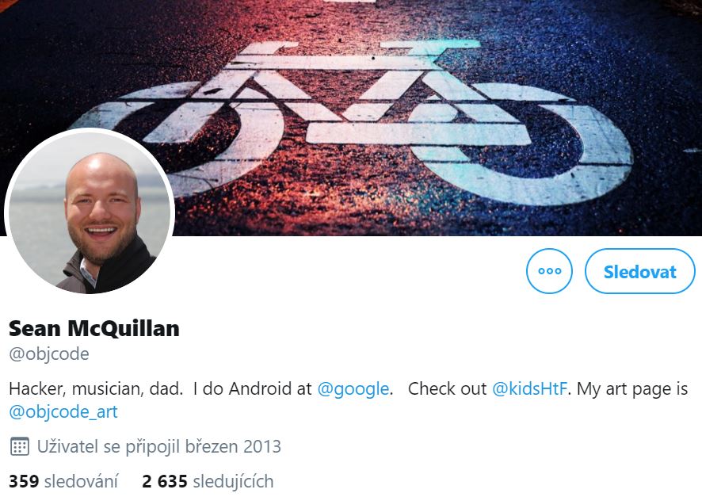Go to the @objcode_art art page link

63,411
